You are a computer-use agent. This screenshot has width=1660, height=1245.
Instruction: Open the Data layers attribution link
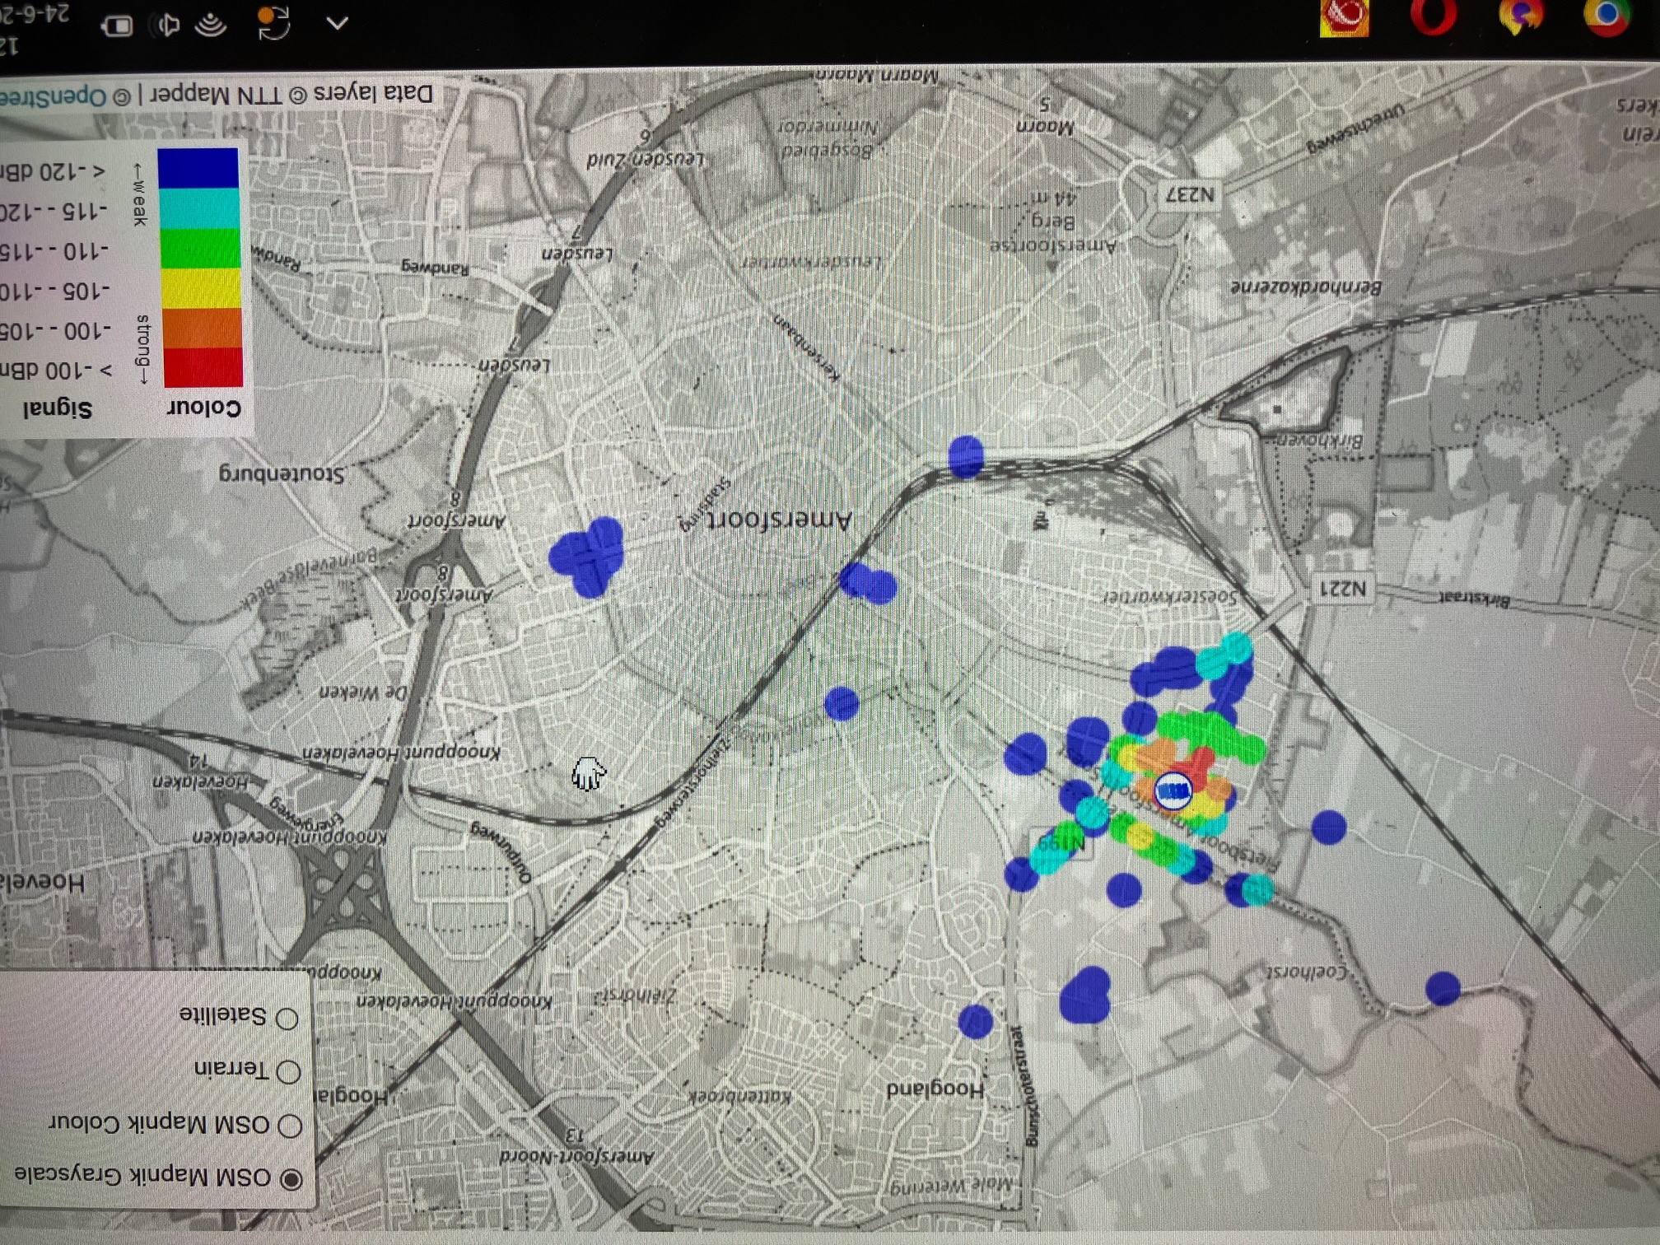(x=374, y=93)
